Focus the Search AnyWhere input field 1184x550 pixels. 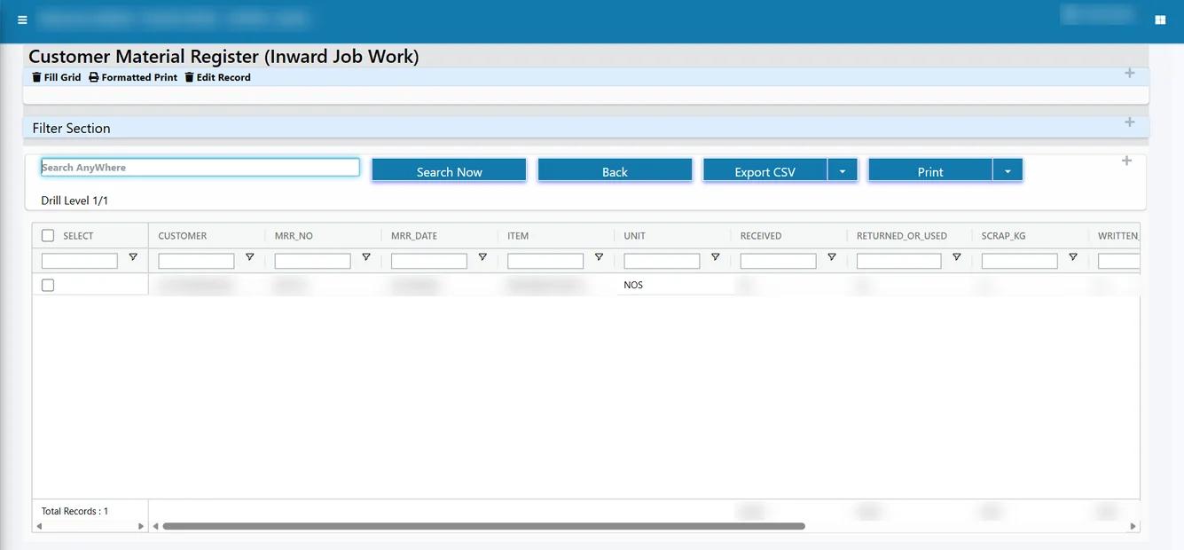point(200,168)
